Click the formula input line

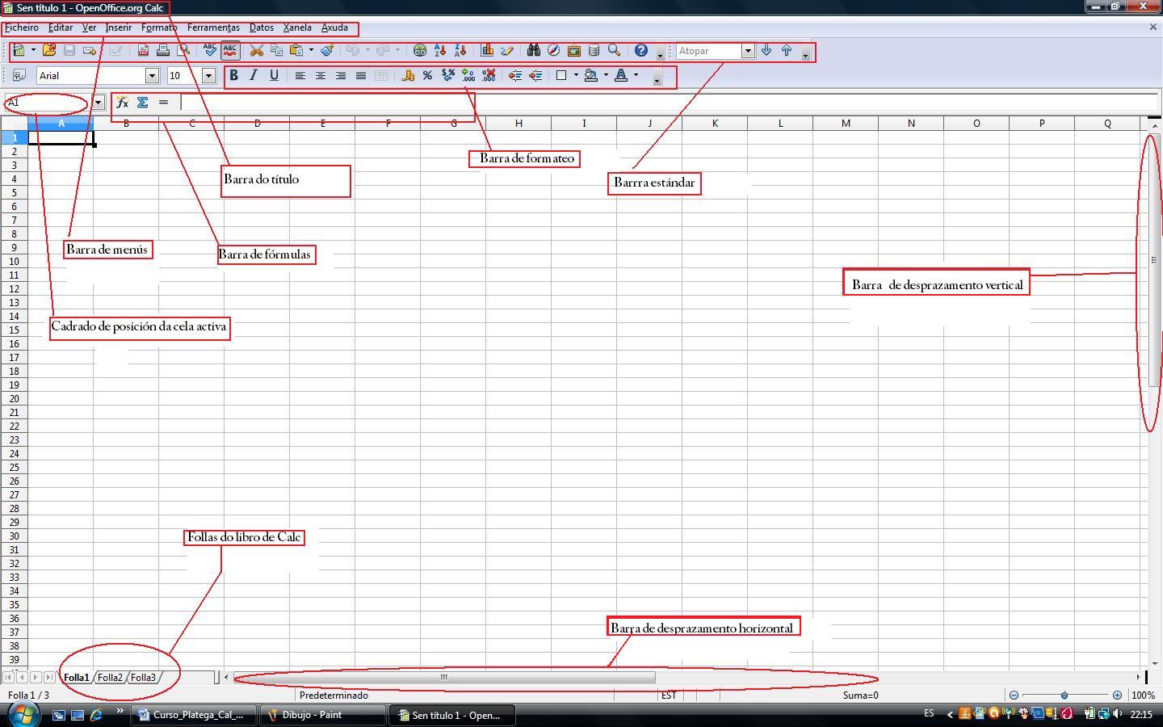[x=646, y=103]
